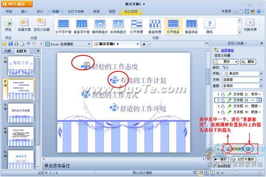Expand the transition gallery more arrow
Viewport: 266px width, 177px height.
coord(240,32)
